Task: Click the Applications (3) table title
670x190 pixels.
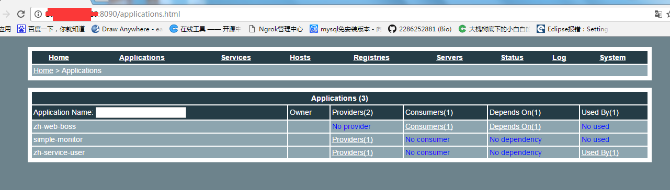Action: coord(340,98)
